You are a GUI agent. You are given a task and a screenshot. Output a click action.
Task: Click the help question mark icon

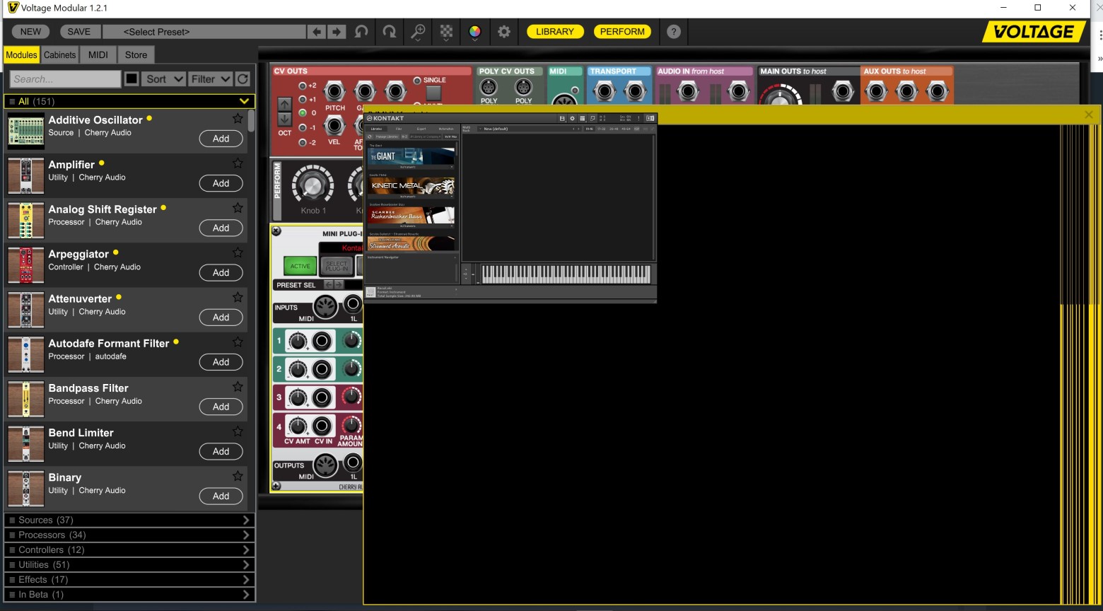click(x=674, y=32)
